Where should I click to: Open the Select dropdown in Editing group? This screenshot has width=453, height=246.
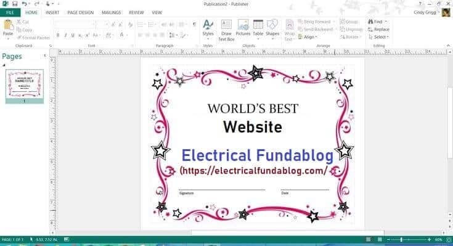click(x=378, y=37)
